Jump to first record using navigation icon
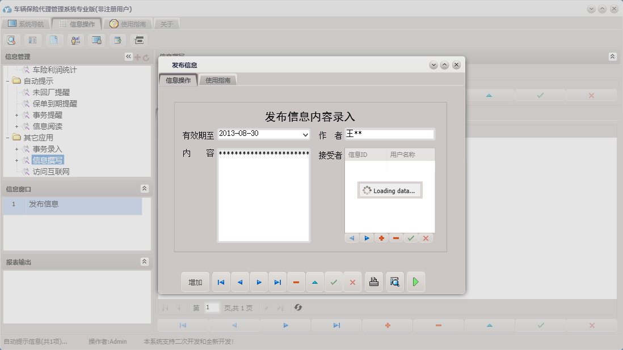 221,281
